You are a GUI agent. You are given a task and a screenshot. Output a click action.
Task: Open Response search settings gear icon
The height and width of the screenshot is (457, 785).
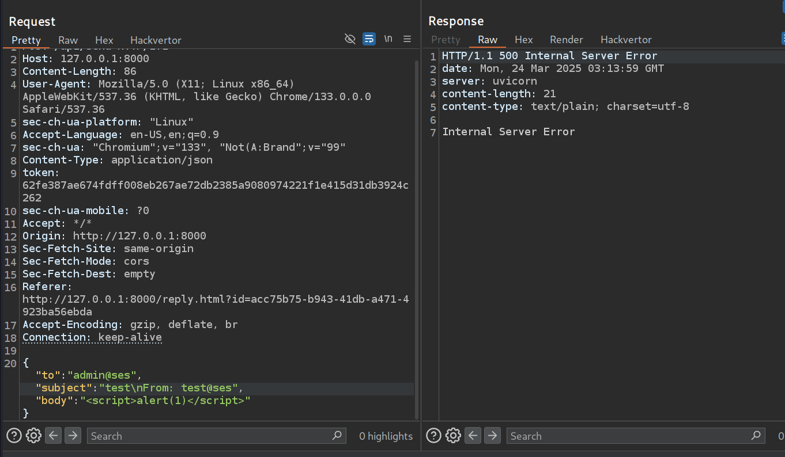pyautogui.click(x=453, y=436)
